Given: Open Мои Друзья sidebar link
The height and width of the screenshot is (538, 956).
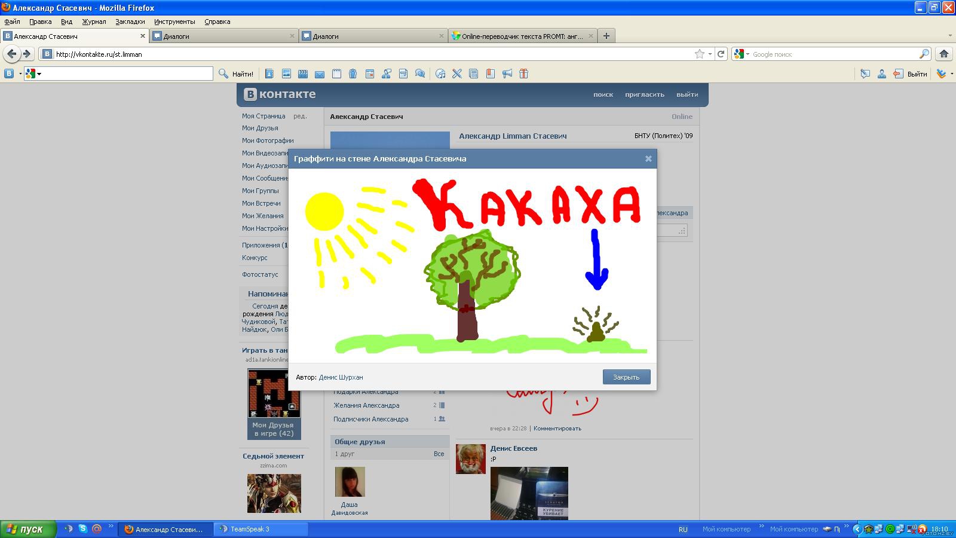Looking at the screenshot, I should [260, 128].
